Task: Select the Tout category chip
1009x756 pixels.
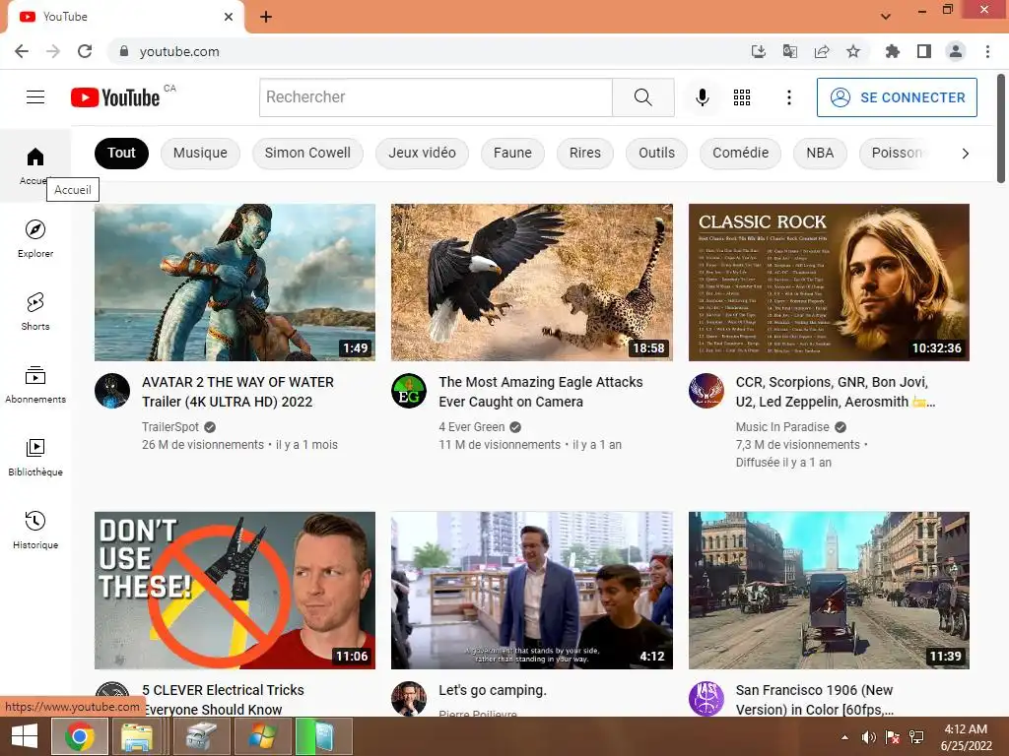Action: pos(121,153)
